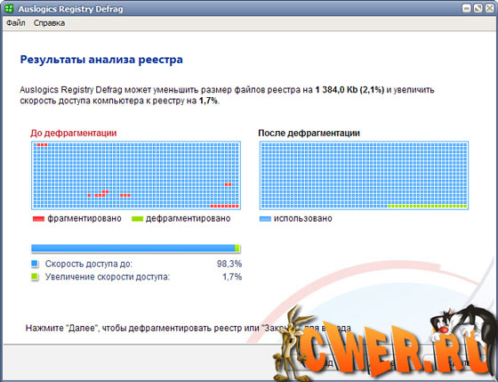The image size is (498, 382).
Task: Click the Нажмите "Далее" instruction text
Action: point(188,328)
